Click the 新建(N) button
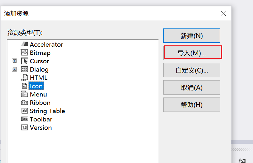This screenshot has width=253, height=163. [x=192, y=35]
